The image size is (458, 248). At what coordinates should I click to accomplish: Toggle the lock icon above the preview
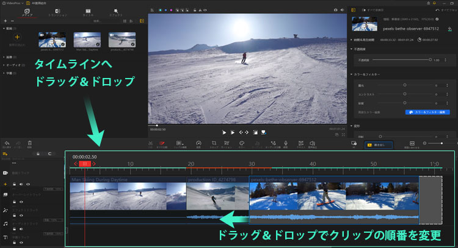pos(195,10)
